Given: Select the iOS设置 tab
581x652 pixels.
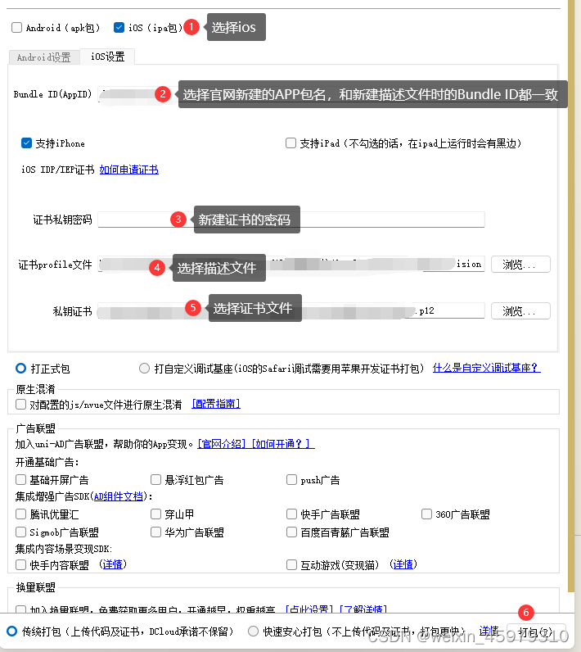Looking at the screenshot, I should pos(107,57).
